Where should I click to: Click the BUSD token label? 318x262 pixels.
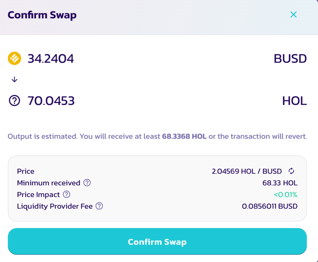[290, 59]
